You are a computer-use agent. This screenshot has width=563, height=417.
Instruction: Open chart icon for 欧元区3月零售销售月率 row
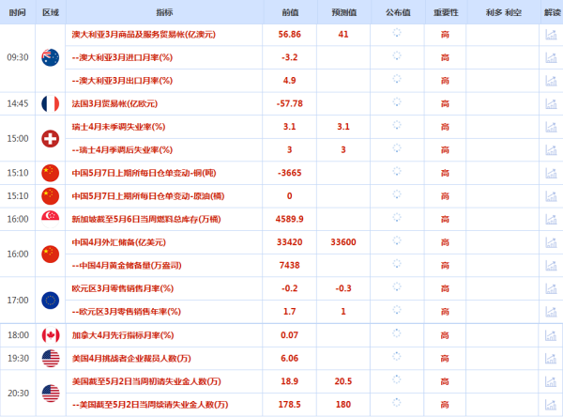(x=551, y=288)
